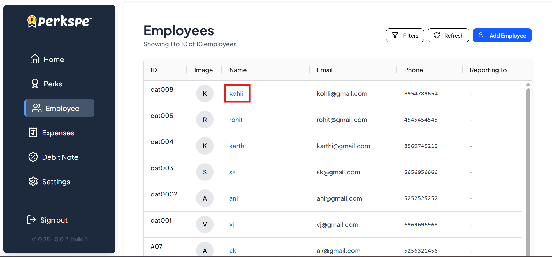Click the Perkspe logo in sidebar
Viewport: 552px width, 257px height.
click(59, 21)
